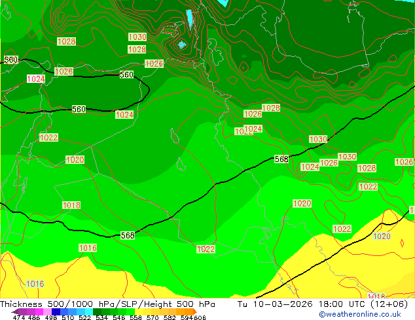The height and width of the screenshot is (320, 415).
Task: Click the legend value 582
Action: pyautogui.click(x=170, y=317)
